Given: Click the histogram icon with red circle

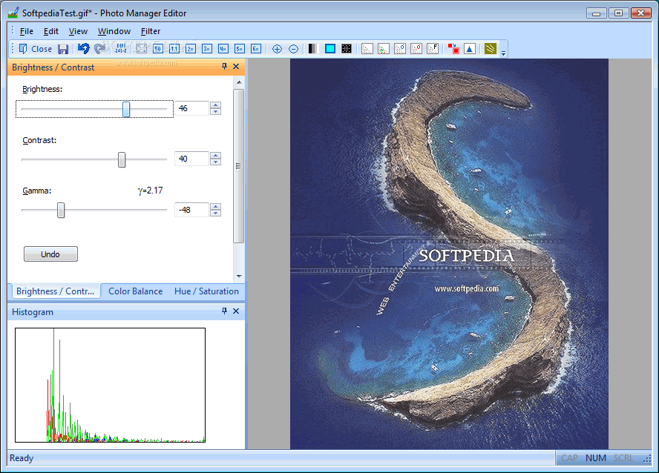Looking at the screenshot, I should (x=416, y=49).
